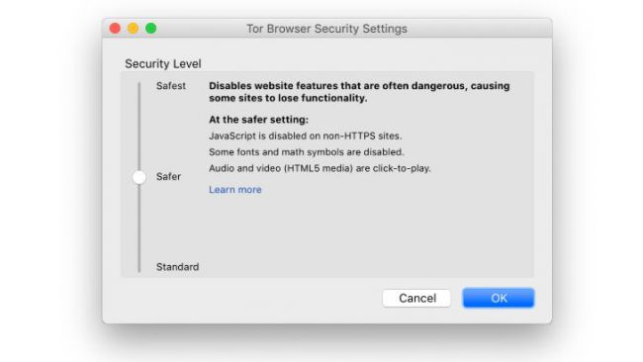Click the Tor Browser Security Settings title
Image resolution: width=643 pixels, height=362 pixels.
click(326, 29)
